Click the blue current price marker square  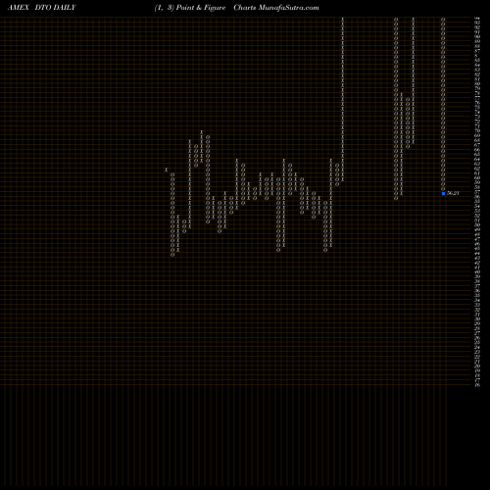(x=443, y=193)
